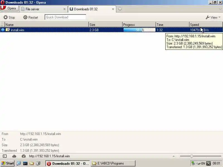
Task: Click the drive tray icon
Action: tap(198, 164)
